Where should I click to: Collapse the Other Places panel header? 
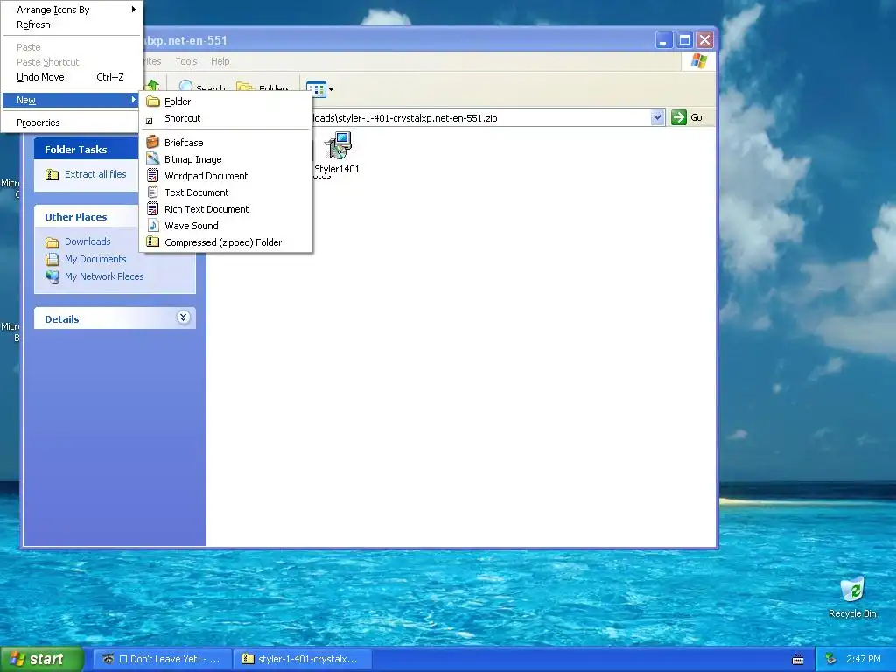(86, 217)
